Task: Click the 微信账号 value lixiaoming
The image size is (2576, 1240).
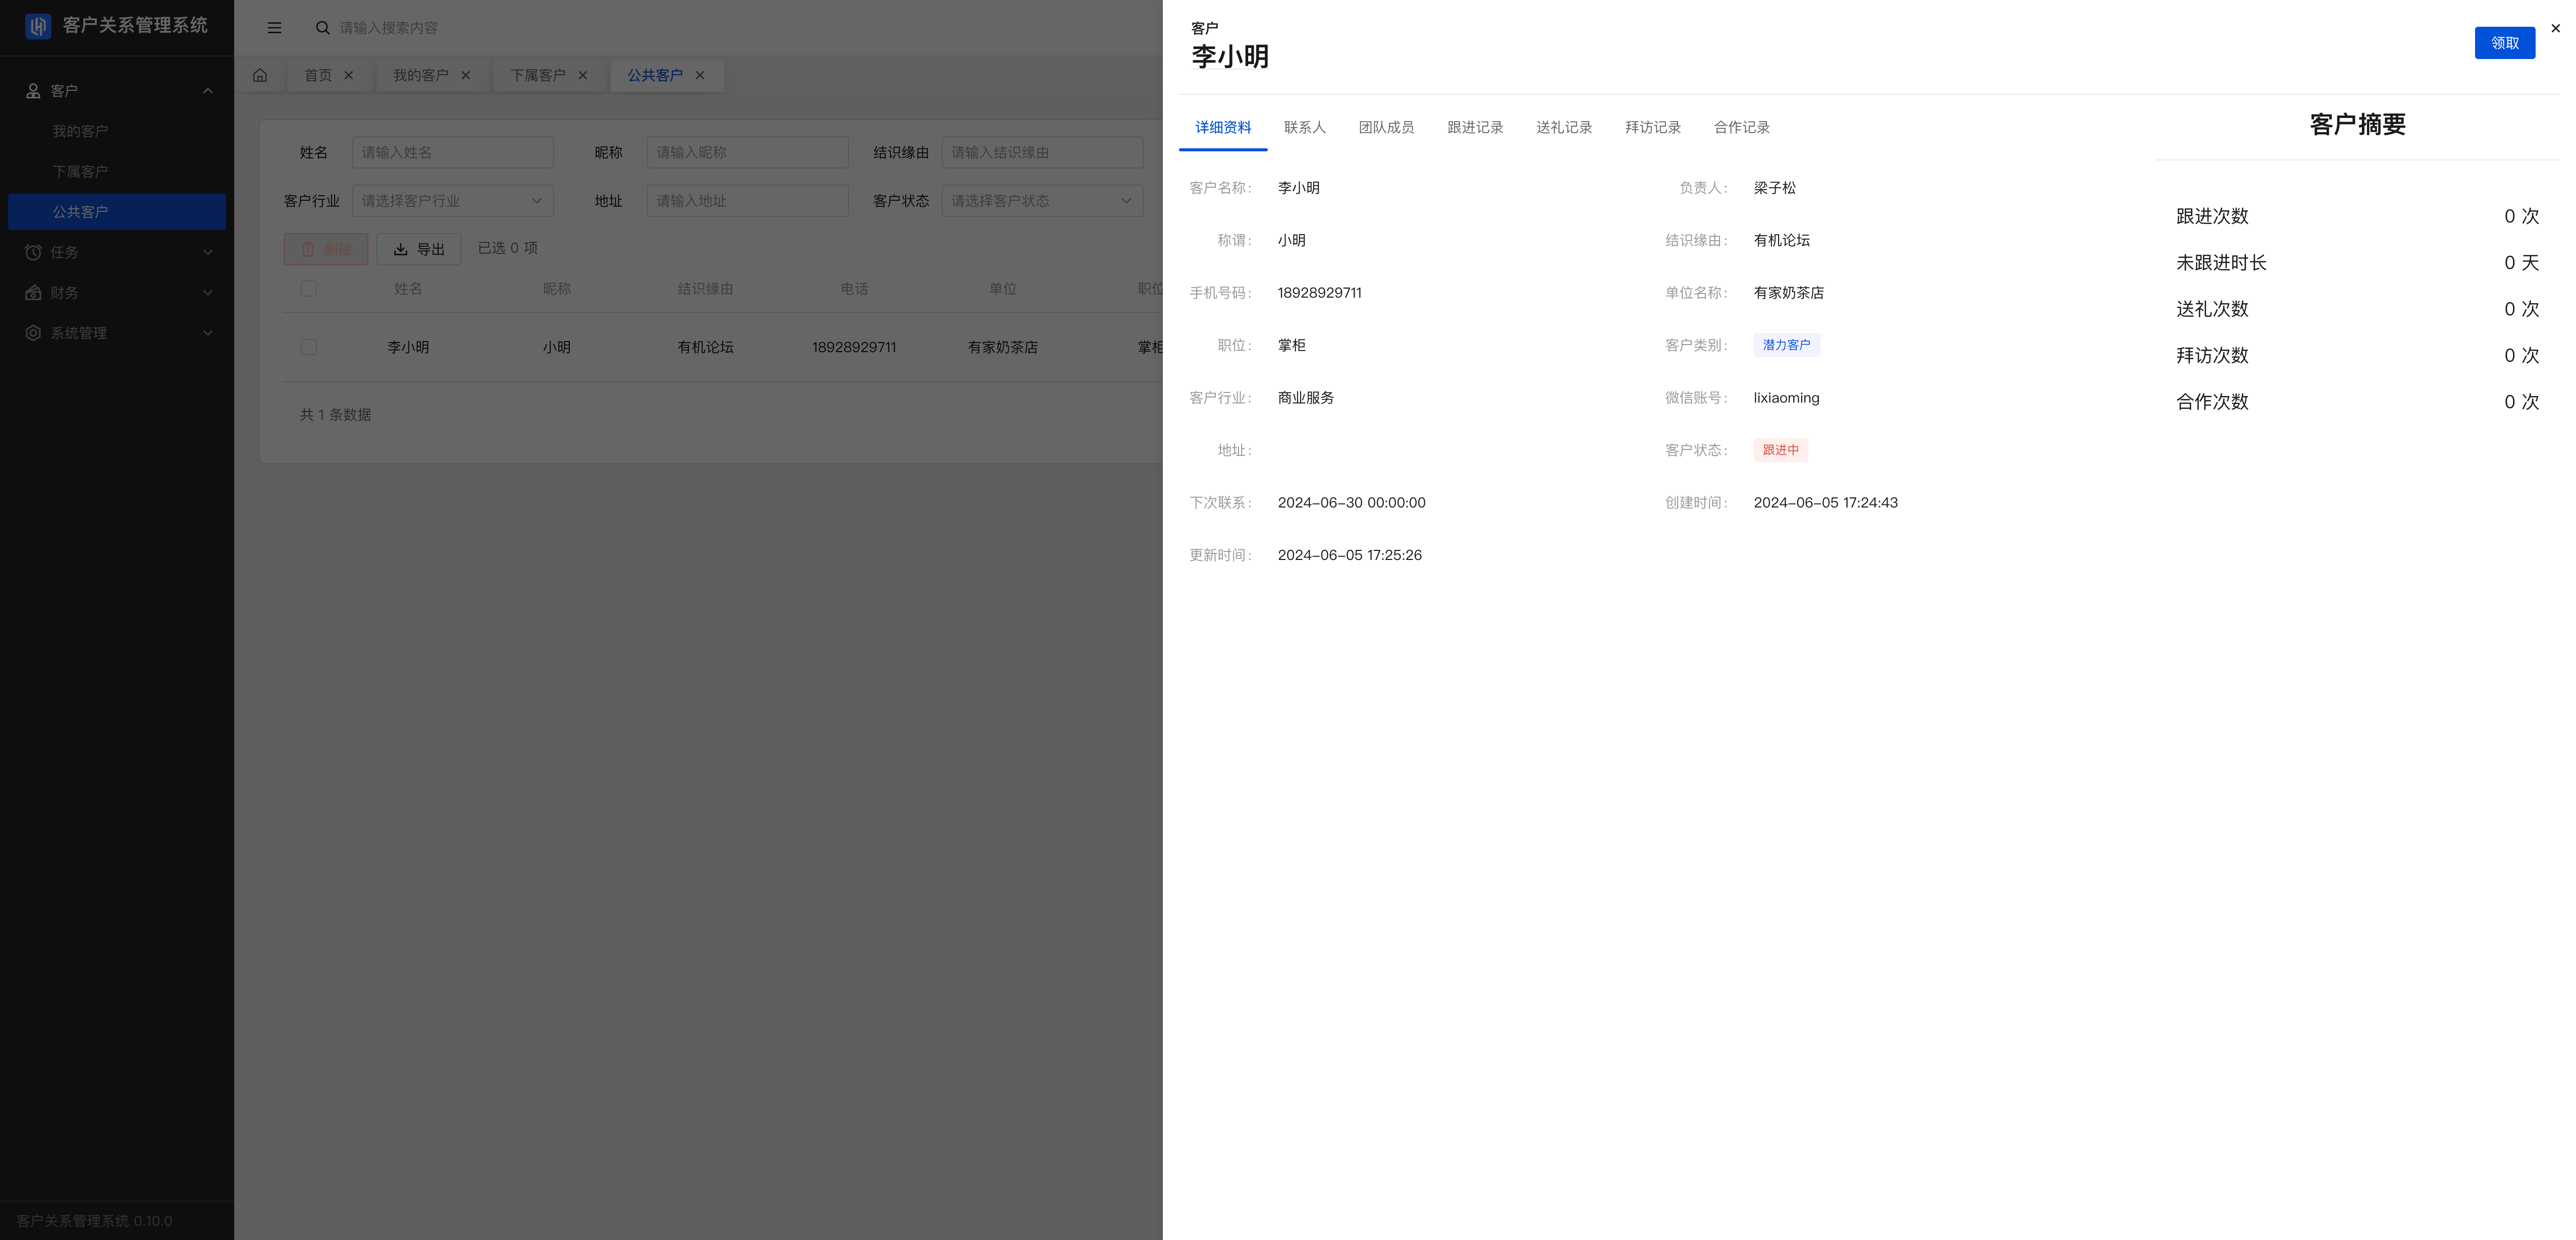Action: click(x=1786, y=398)
